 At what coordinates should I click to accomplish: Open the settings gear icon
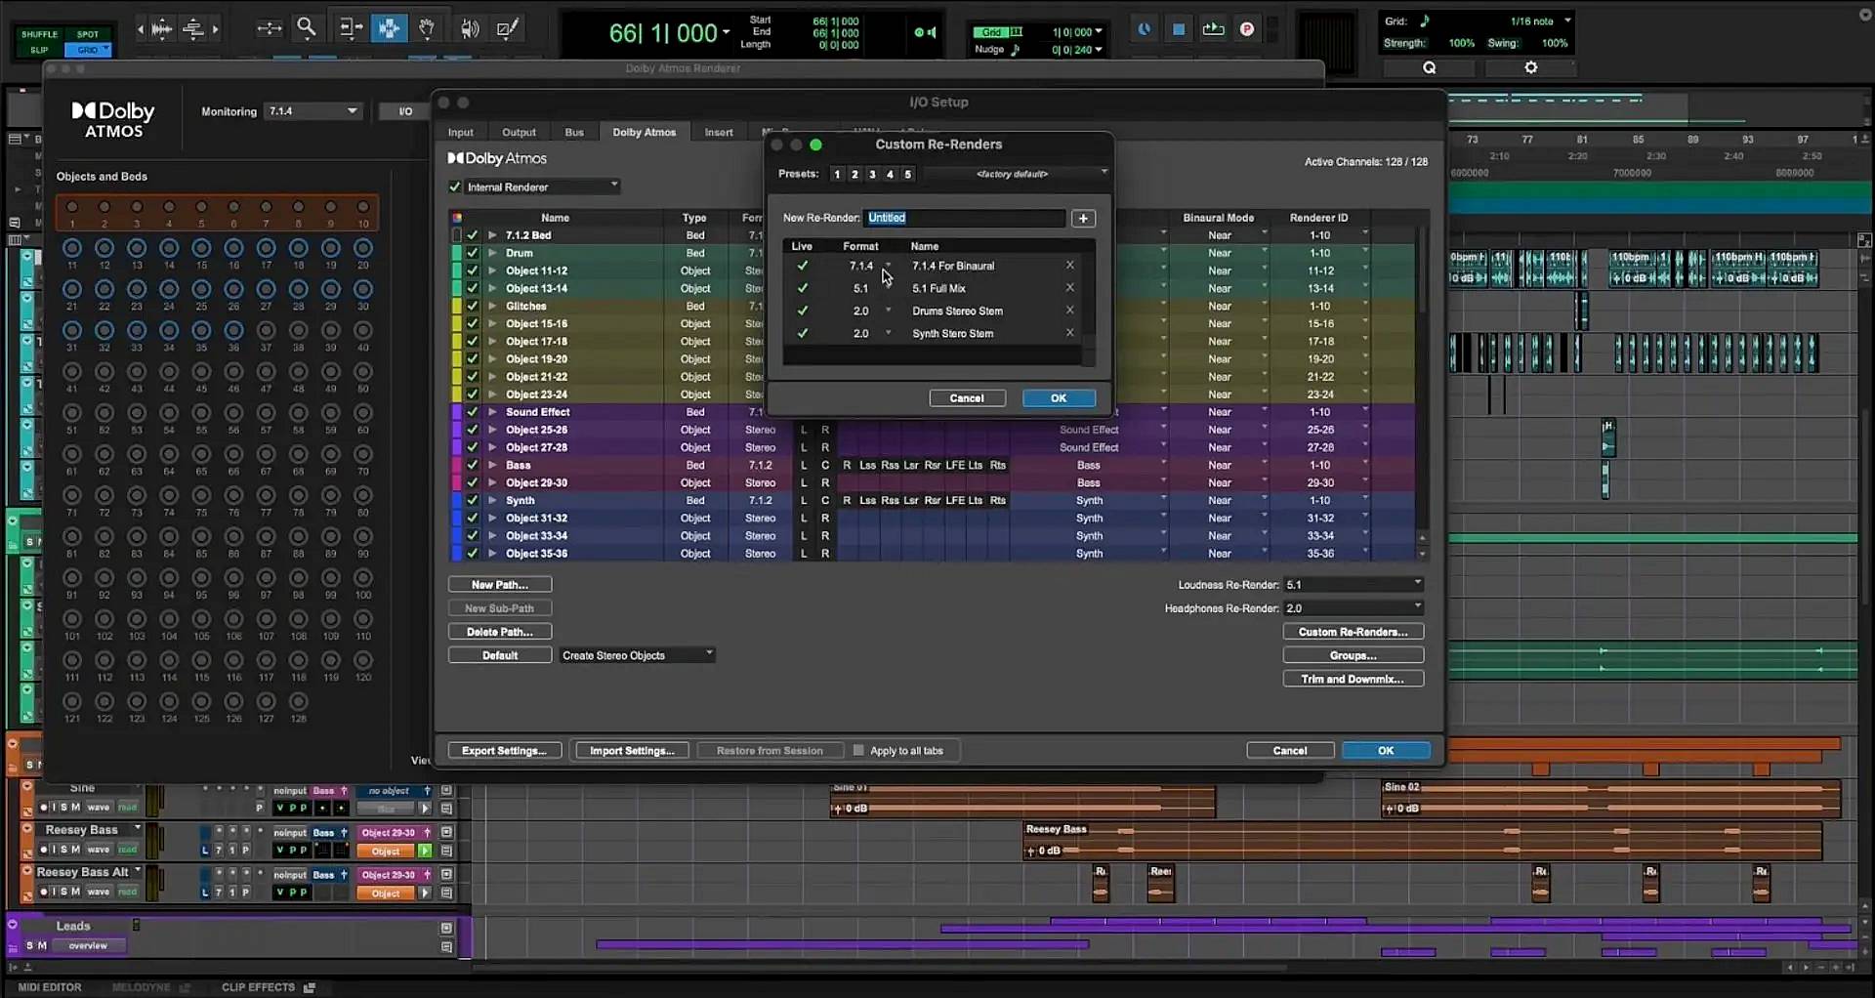coord(1529,66)
